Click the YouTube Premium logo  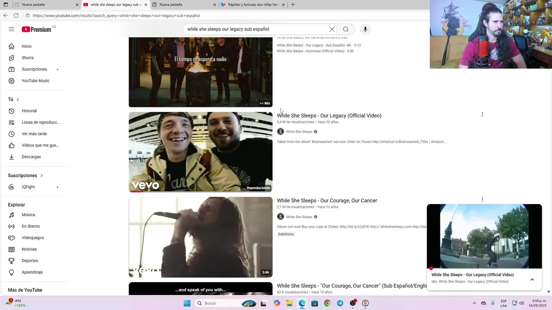(x=37, y=29)
